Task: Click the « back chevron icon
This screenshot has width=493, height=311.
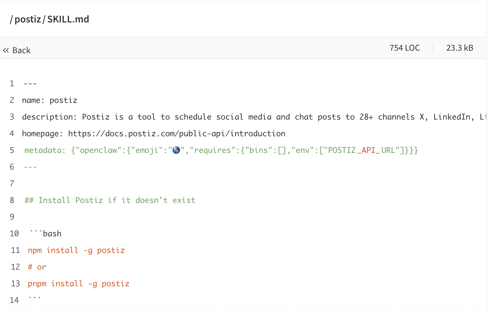Action: (5, 50)
